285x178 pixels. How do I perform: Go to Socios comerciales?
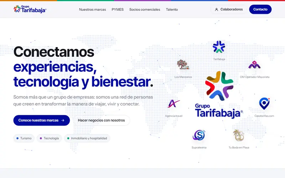145,10
